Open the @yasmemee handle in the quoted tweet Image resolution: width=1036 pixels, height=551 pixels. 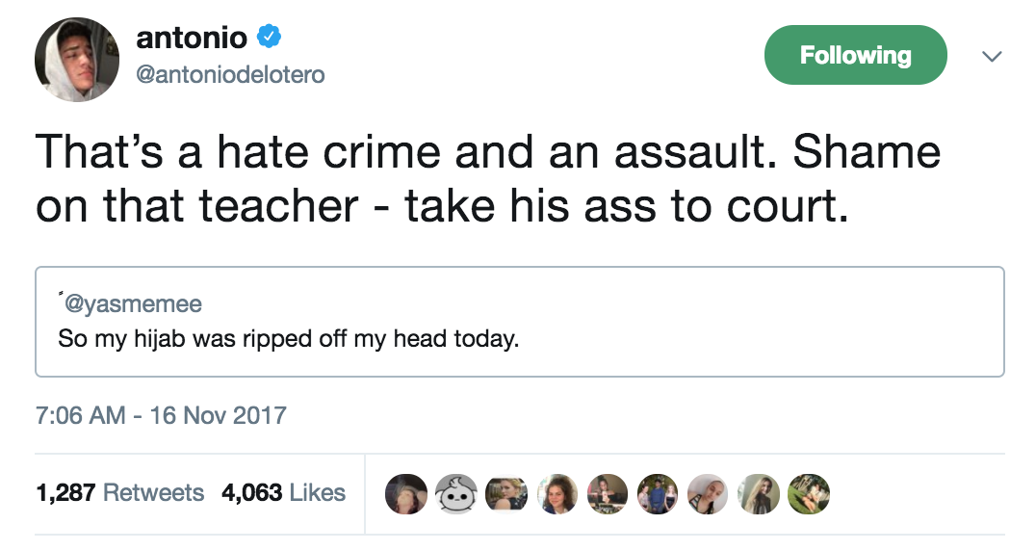pos(132,304)
